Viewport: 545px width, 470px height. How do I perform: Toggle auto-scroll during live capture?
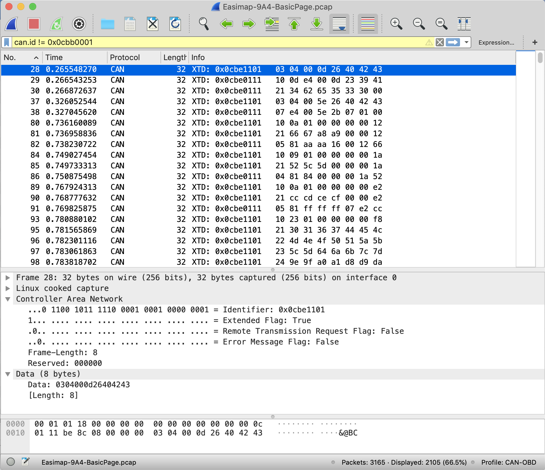coord(339,24)
